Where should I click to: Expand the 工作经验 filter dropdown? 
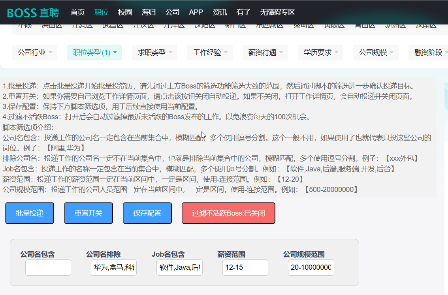pyautogui.click(x=210, y=53)
